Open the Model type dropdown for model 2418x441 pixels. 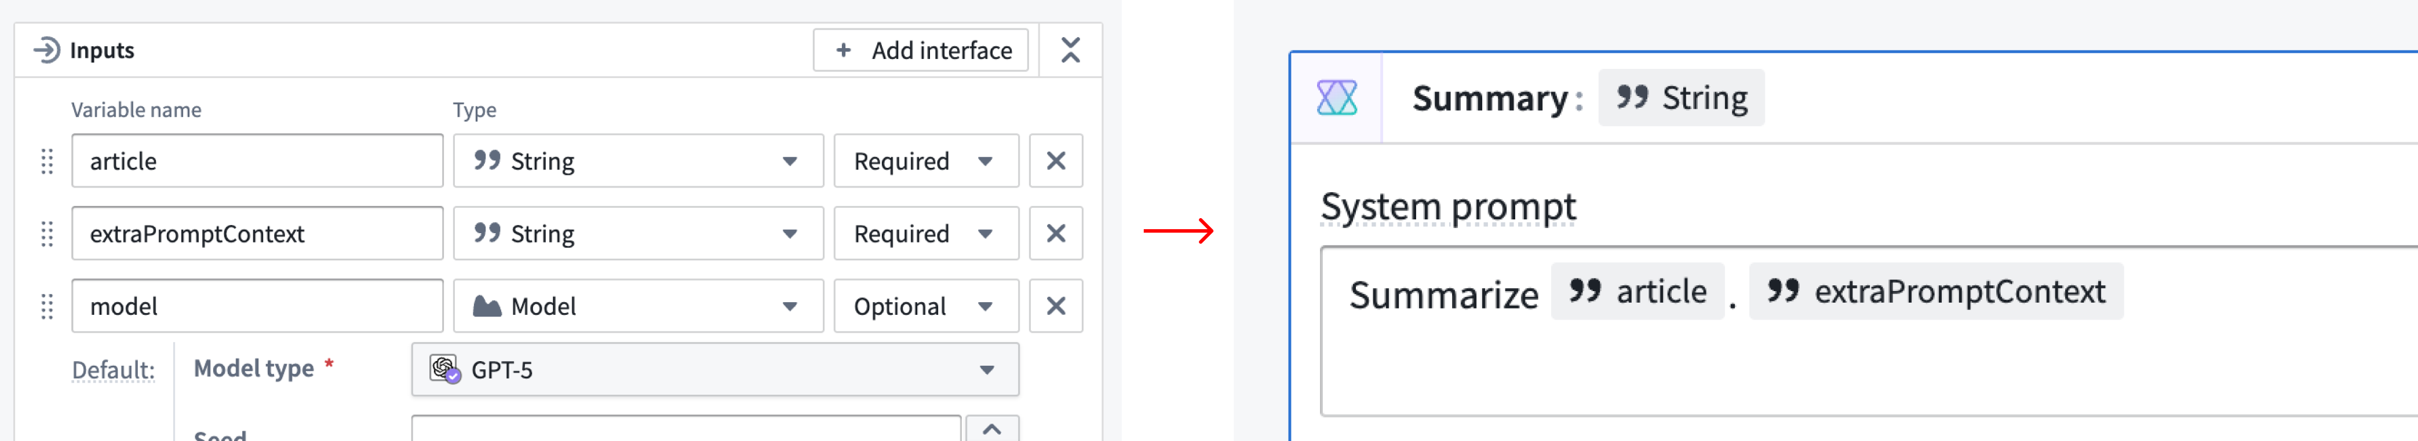(x=637, y=306)
